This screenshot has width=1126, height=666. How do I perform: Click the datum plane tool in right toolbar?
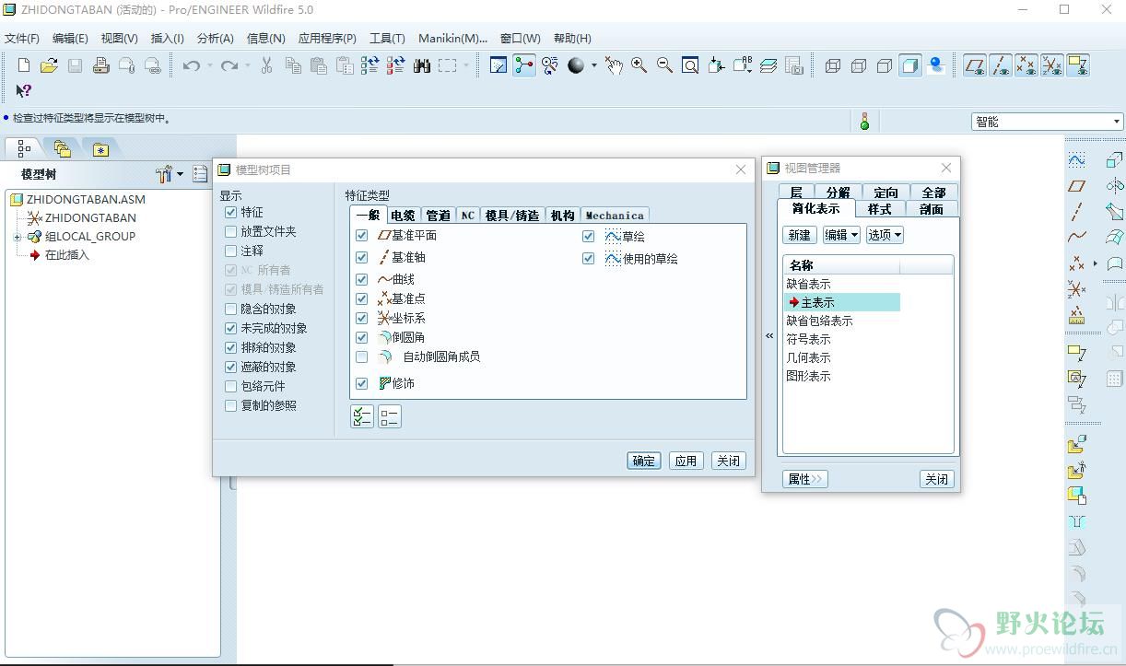(x=1076, y=186)
